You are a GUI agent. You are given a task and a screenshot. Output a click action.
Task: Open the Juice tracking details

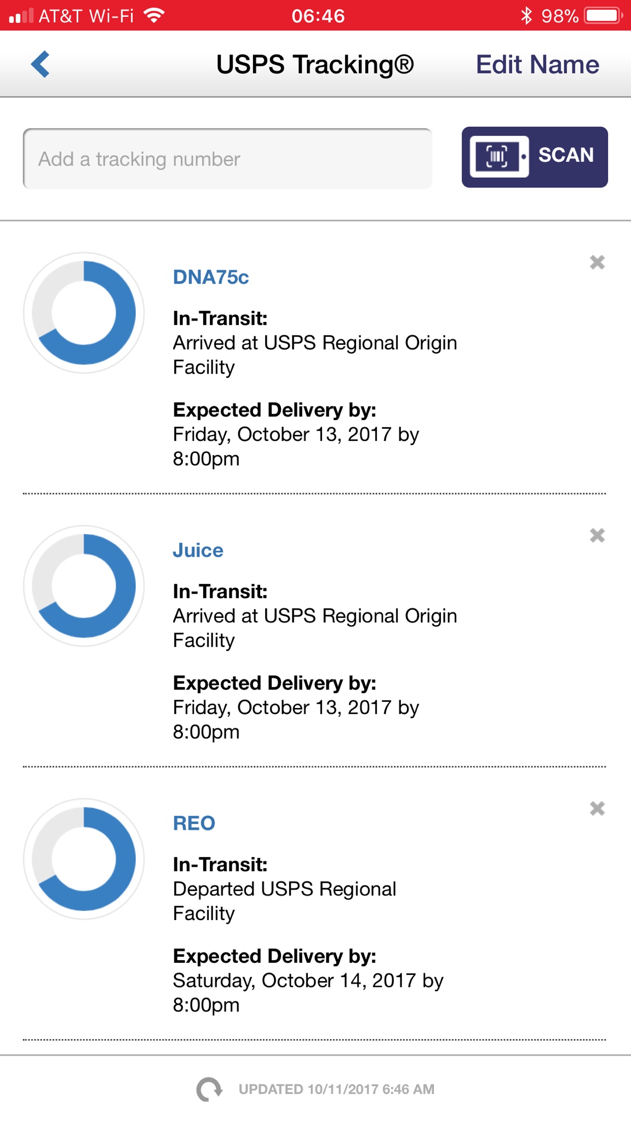[198, 551]
